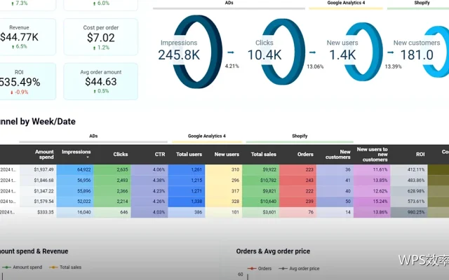The image size is (449, 280).
Task: Sort table by Total users header
Action: coord(189,154)
